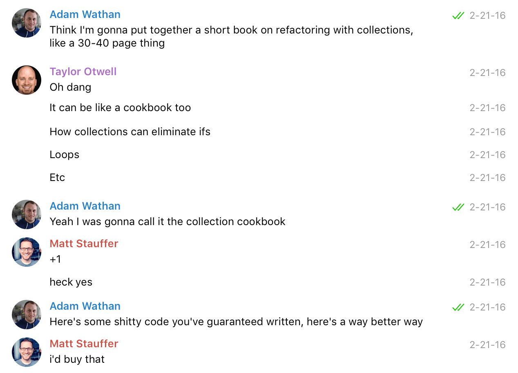This screenshot has width=518, height=373.
Task: Select the "It can be like a cookbook too" message
Action: tap(121, 108)
